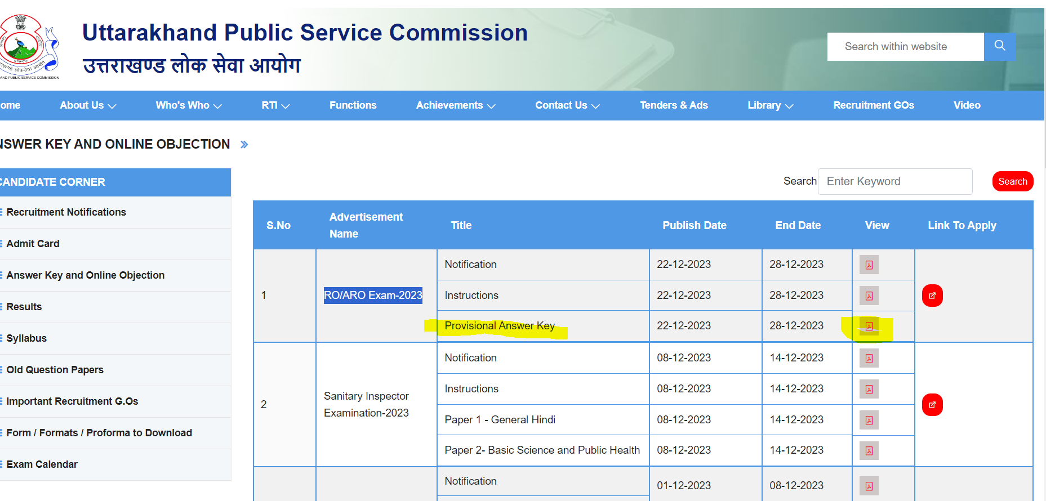Click the website search magnifier button
This screenshot has height=501, width=1046.
pyautogui.click(x=1000, y=46)
